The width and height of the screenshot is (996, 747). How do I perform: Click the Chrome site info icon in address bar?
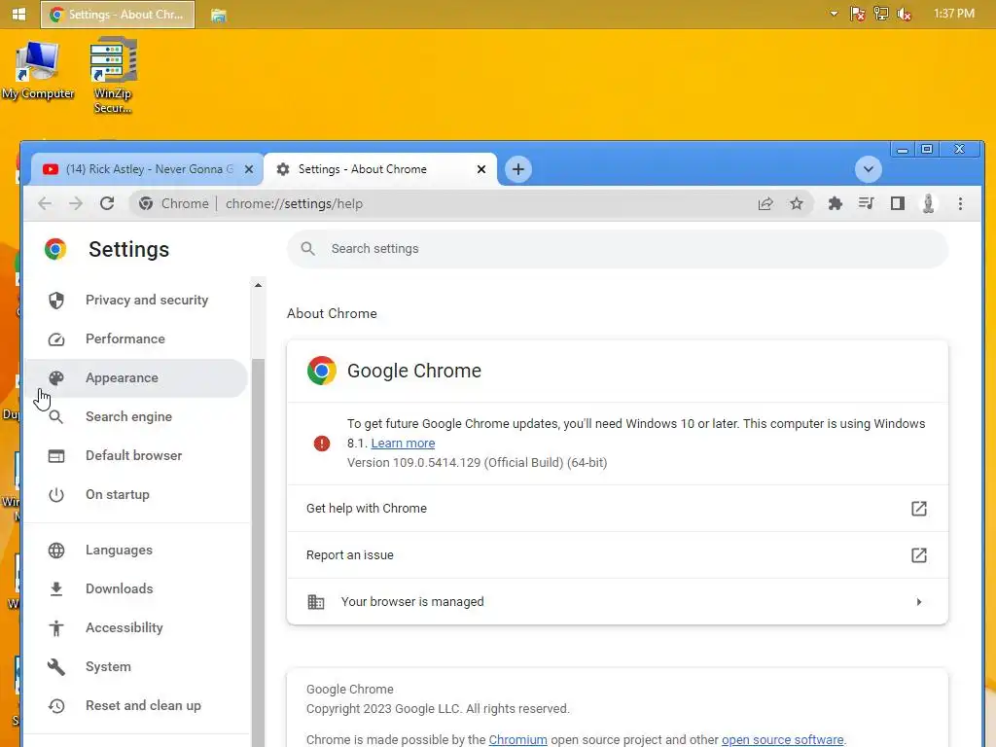146,203
